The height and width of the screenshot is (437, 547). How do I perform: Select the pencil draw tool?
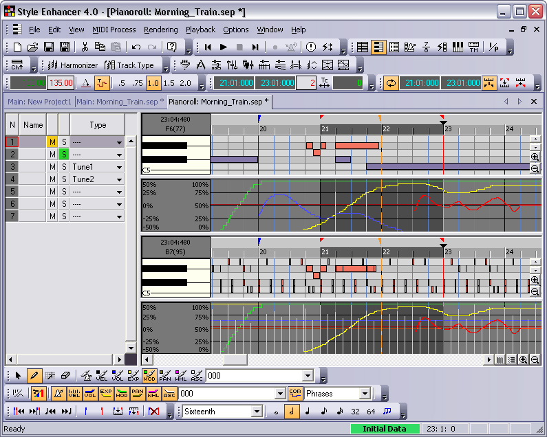click(x=34, y=376)
